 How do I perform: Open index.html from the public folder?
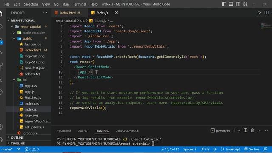[33, 50]
